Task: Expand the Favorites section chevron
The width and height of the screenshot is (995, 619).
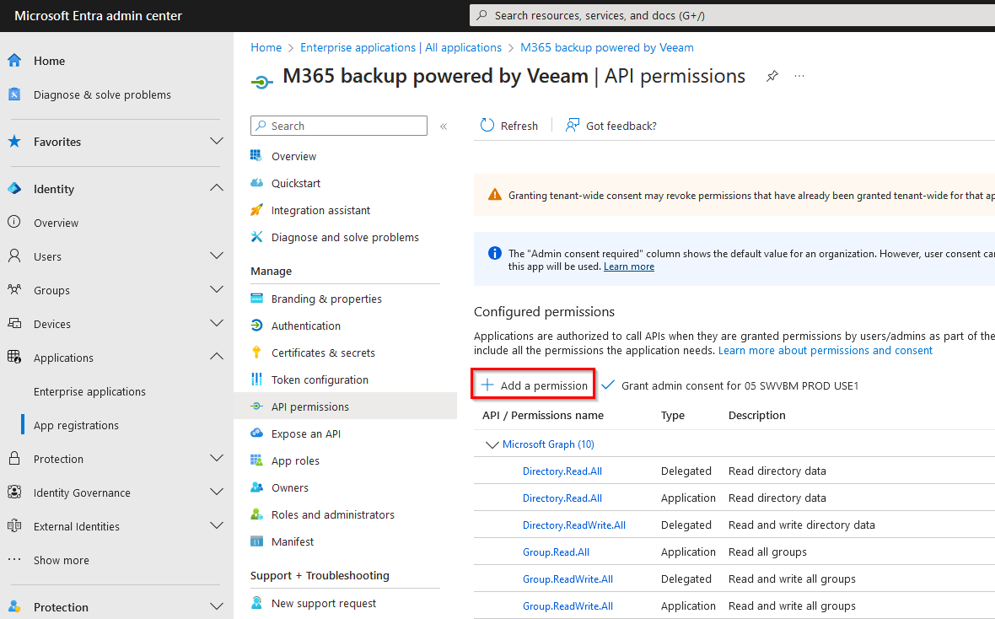Action: (x=217, y=141)
